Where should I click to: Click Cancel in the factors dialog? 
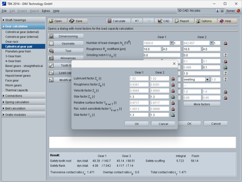coord(163,124)
